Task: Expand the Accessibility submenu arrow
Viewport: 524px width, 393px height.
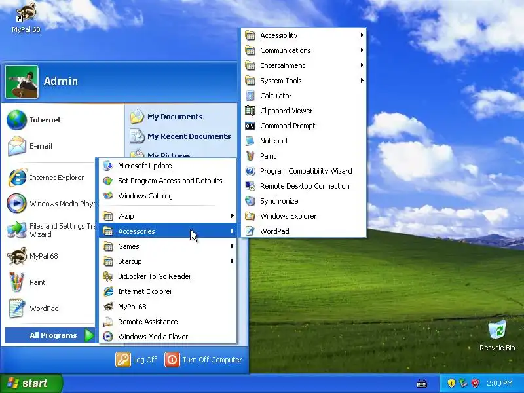Action: [362, 35]
